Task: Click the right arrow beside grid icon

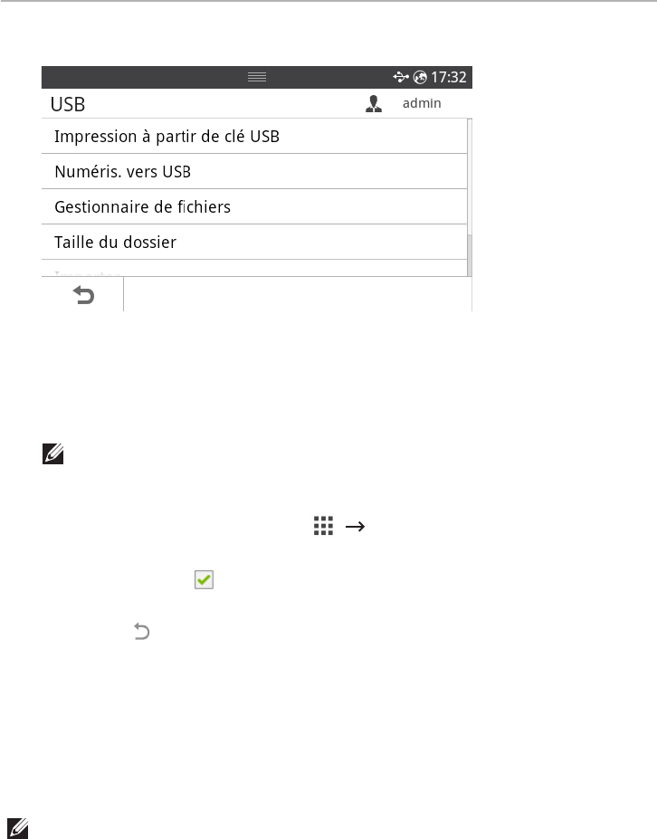Action: pos(353,526)
